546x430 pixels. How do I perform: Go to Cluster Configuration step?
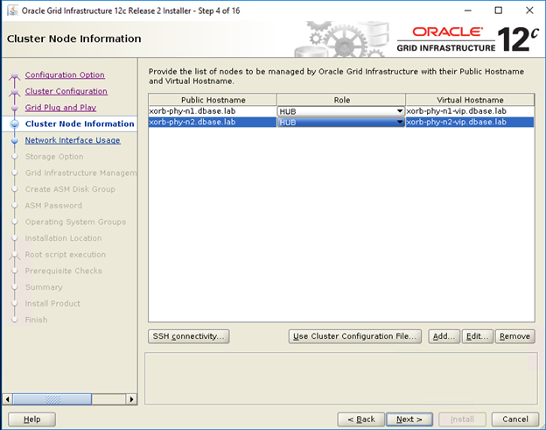pos(66,91)
